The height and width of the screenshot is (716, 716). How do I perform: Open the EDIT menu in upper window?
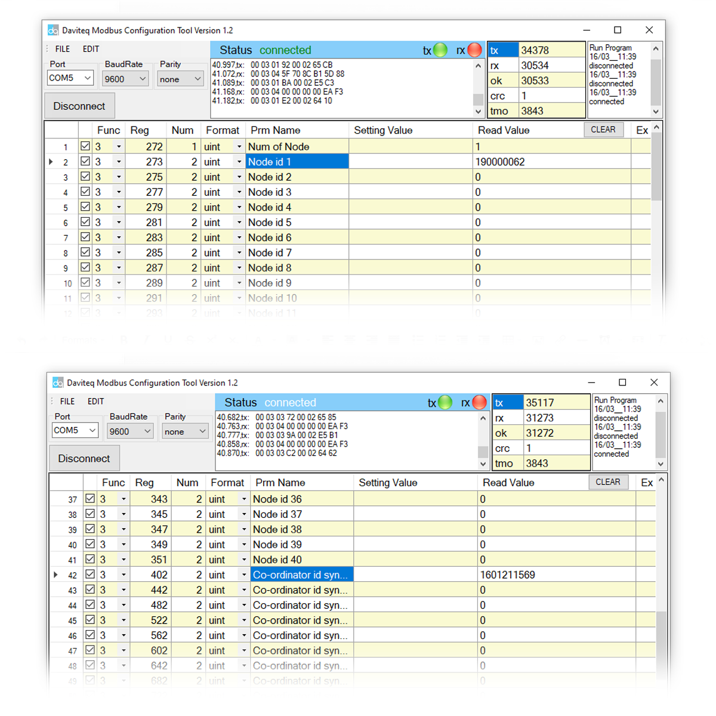coord(91,49)
